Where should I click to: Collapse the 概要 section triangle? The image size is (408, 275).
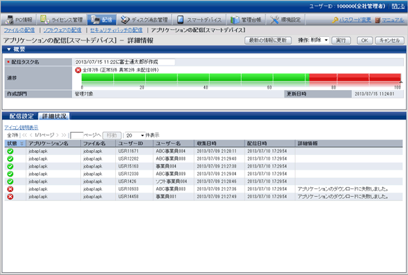[x=9, y=49]
